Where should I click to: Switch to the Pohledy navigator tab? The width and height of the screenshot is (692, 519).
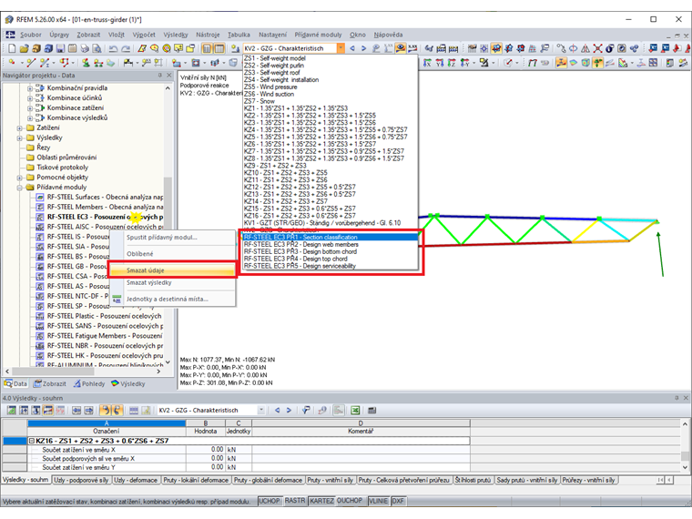click(x=89, y=384)
